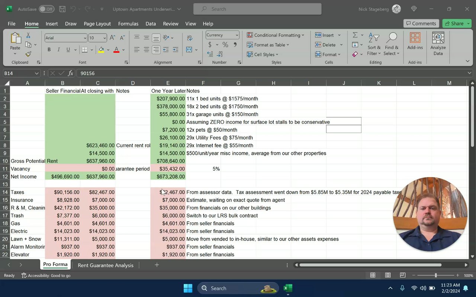This screenshot has height=297, width=476.
Task: Toggle the AutoSave switch
Action: [x=46, y=9]
